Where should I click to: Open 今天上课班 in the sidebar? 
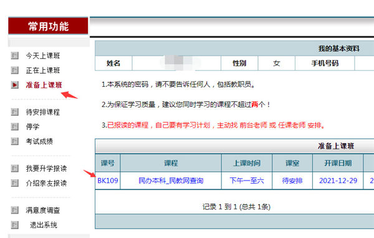[x=43, y=56]
